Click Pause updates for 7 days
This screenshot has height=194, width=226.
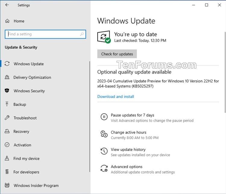[x=133, y=115]
